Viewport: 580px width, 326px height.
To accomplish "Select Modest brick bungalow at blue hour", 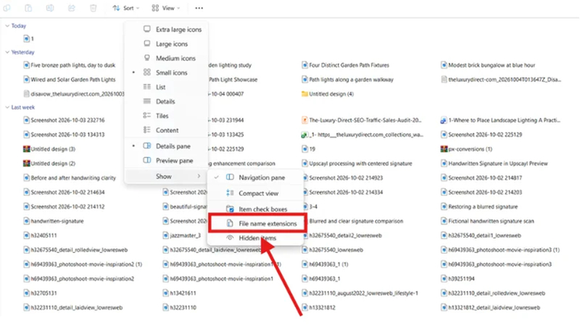I will (488, 65).
